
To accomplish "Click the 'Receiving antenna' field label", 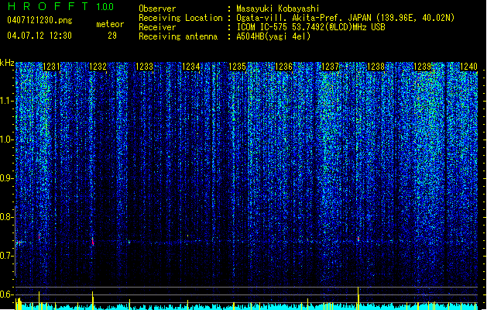I will (x=178, y=36).
